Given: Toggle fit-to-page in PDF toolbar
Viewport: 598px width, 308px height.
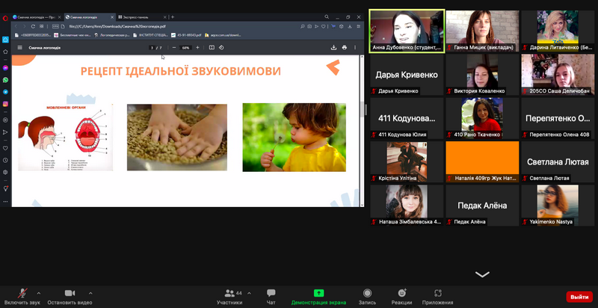Looking at the screenshot, I should tap(212, 48).
